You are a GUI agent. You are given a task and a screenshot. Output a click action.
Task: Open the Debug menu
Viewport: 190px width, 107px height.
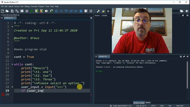tap(27, 7)
